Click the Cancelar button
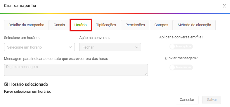The height and width of the screenshot is (107, 230). tap(187, 100)
